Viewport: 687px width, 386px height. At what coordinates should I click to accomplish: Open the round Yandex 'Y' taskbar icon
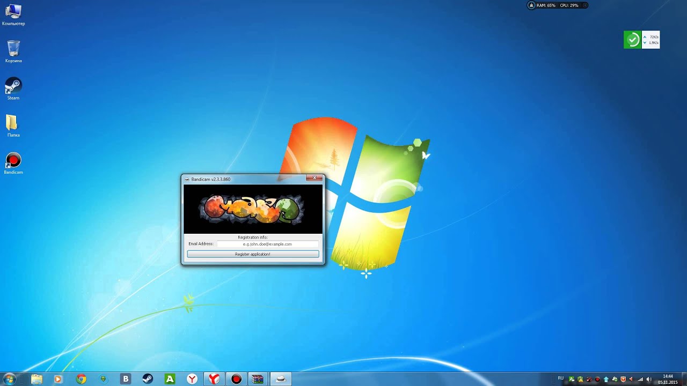[x=192, y=379]
